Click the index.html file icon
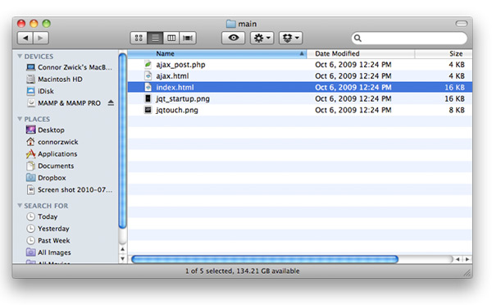This screenshot has width=492, height=305. [x=148, y=87]
